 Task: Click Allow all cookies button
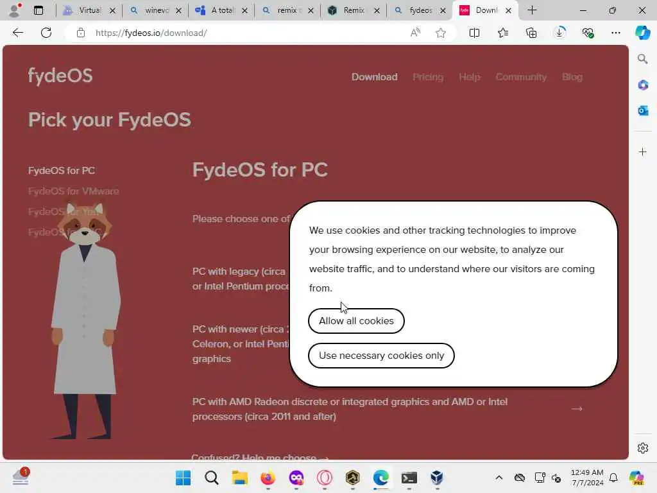click(356, 321)
